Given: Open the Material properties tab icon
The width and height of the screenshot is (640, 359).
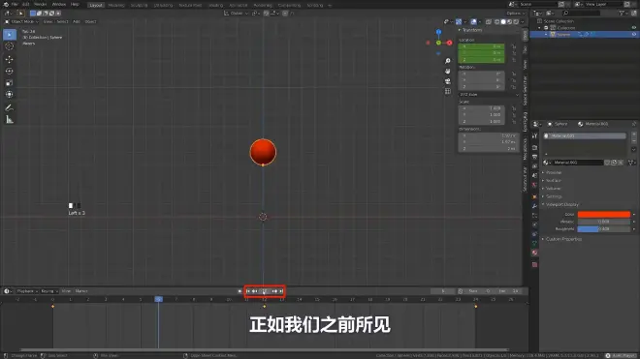Looking at the screenshot, I should pyautogui.click(x=534, y=254).
